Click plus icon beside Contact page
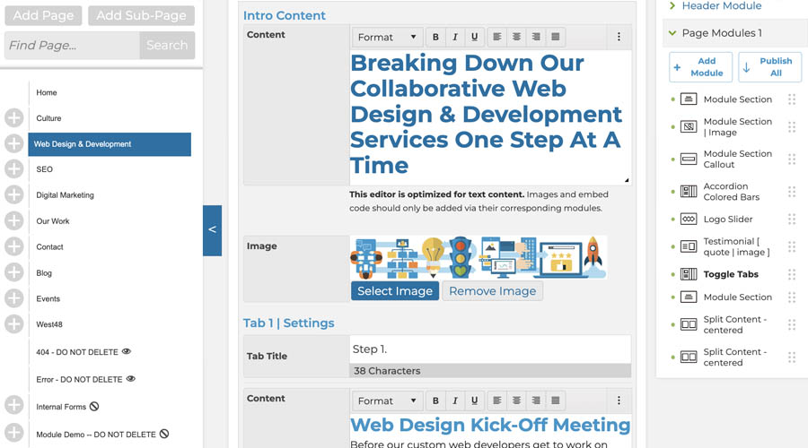This screenshot has height=448, width=808. [13, 246]
